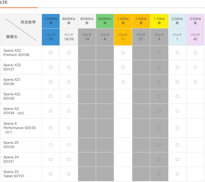Click the バンド 8 header cell
The height and width of the screenshot is (182, 205).
pyautogui.click(x=105, y=37)
